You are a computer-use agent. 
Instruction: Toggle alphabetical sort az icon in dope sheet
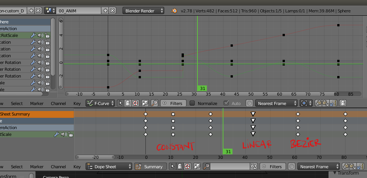[x=254, y=167]
